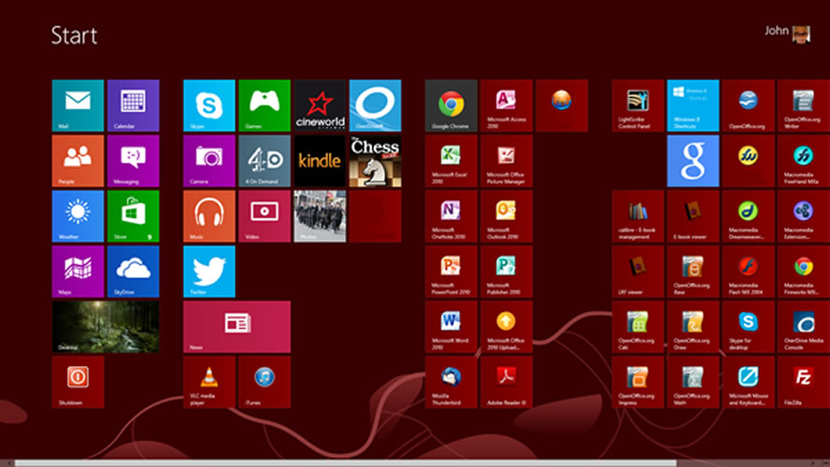Launch Macromedia FreeHand MXa
This screenshot has width=830, height=467.
pyautogui.click(x=804, y=161)
